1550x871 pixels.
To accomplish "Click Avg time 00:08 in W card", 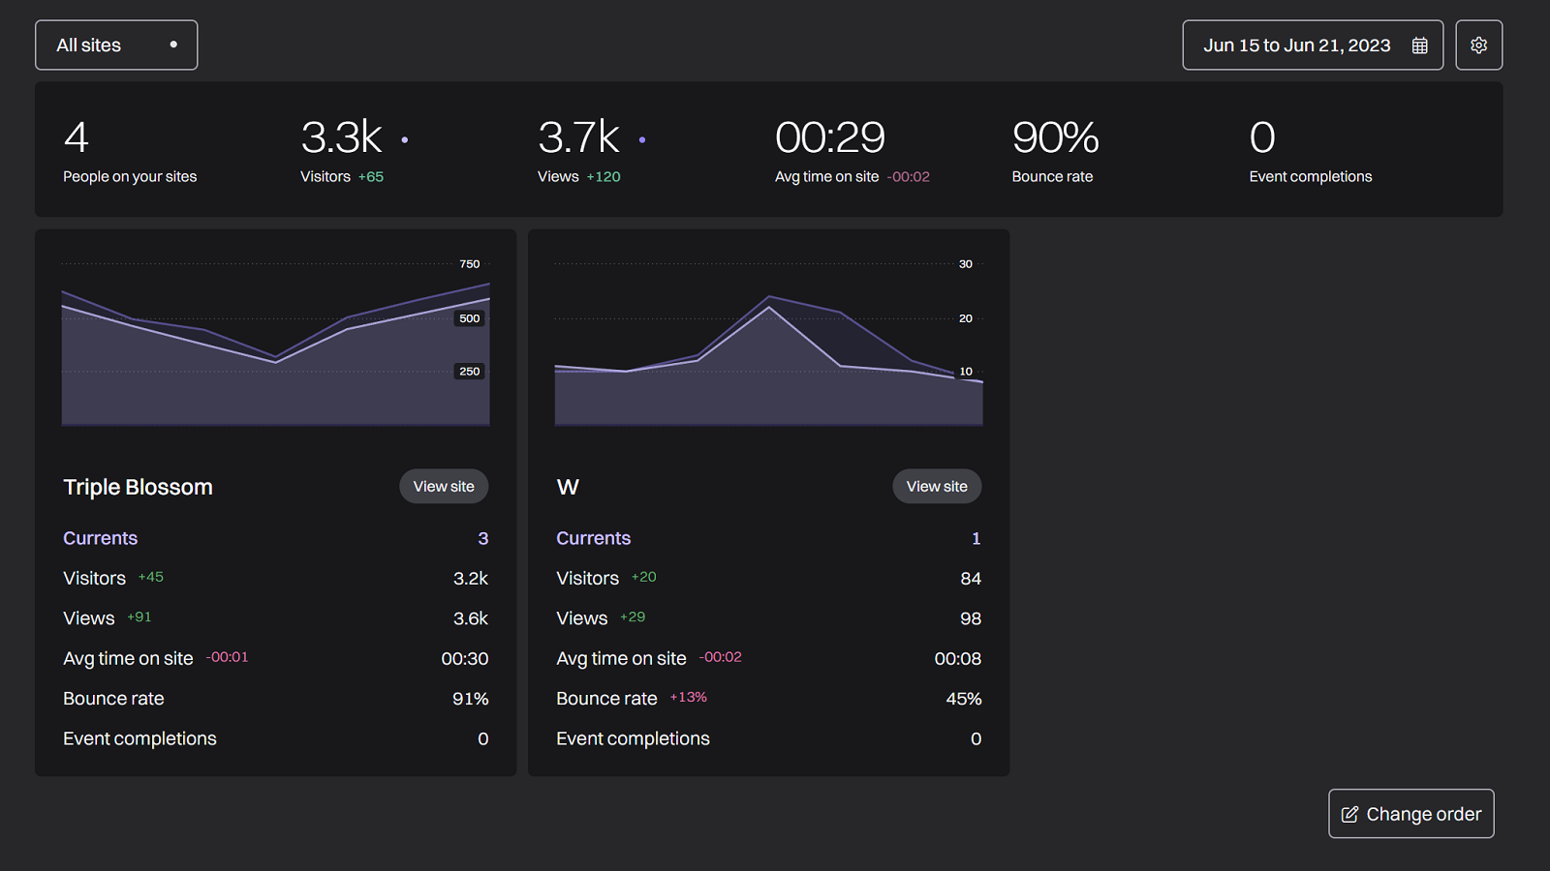I will [768, 658].
